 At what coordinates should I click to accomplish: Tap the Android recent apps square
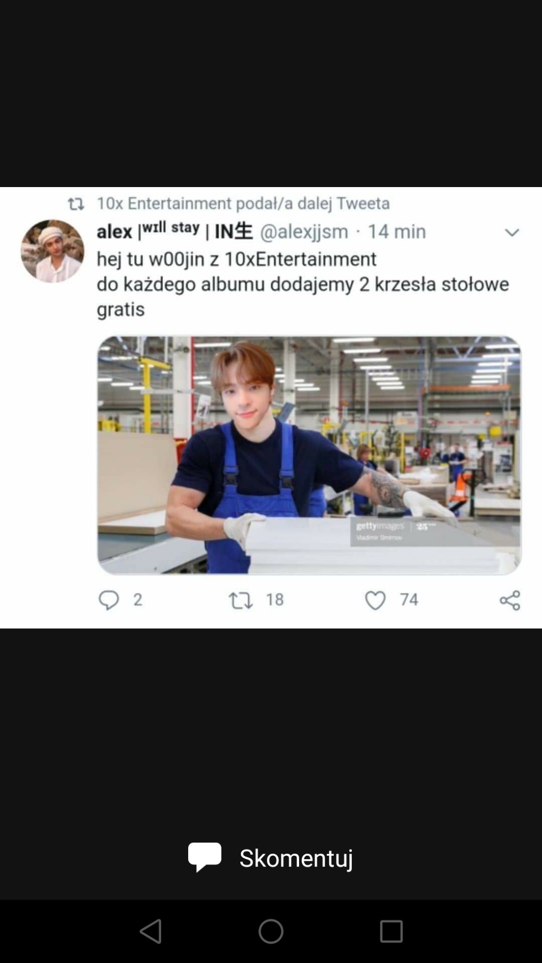coord(391,931)
